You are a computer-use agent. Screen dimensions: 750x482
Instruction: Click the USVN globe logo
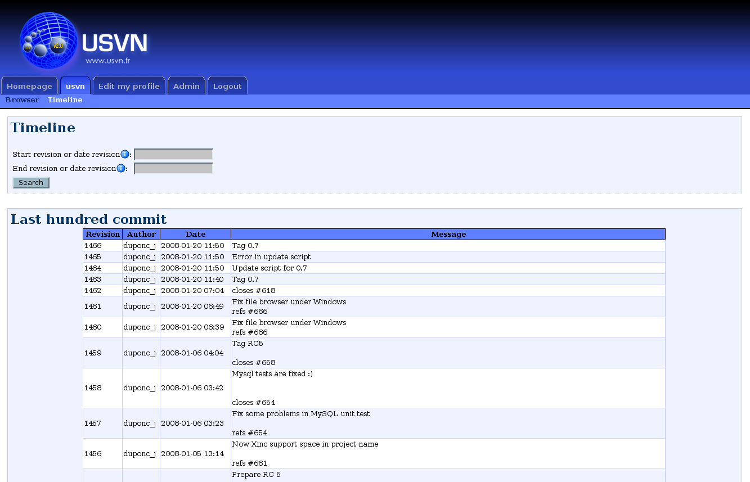48,40
